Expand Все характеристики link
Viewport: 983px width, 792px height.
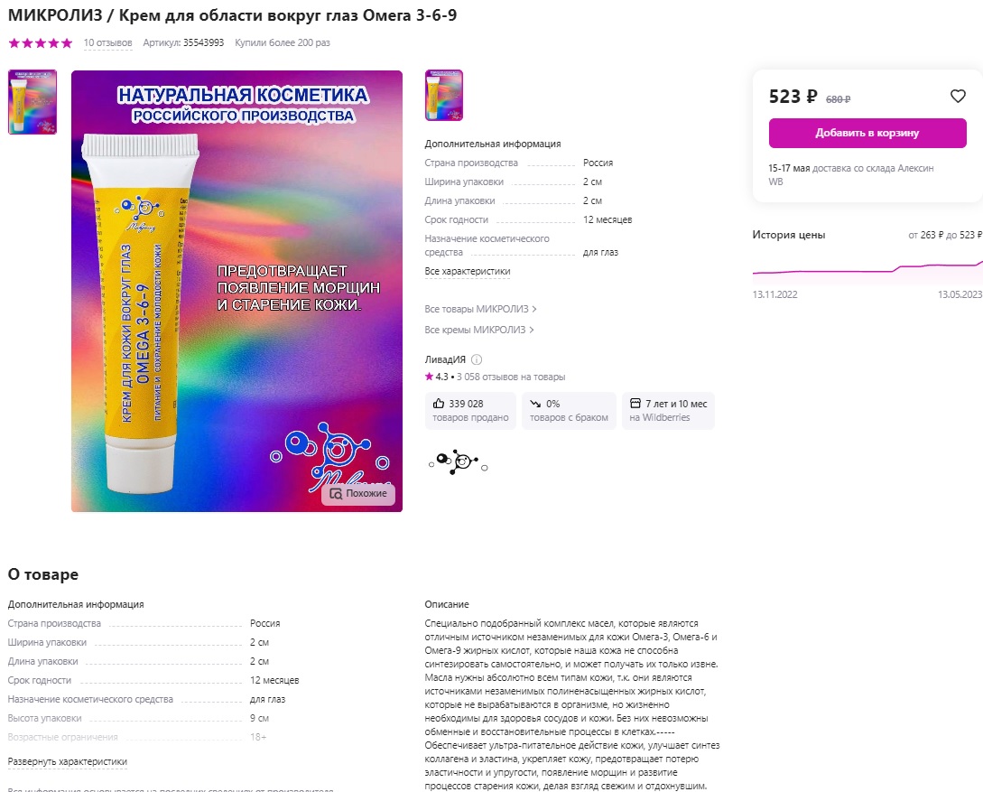(467, 272)
